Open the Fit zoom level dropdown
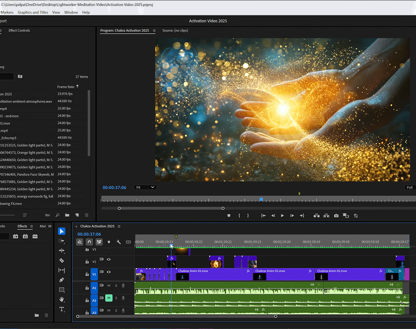 pos(145,187)
